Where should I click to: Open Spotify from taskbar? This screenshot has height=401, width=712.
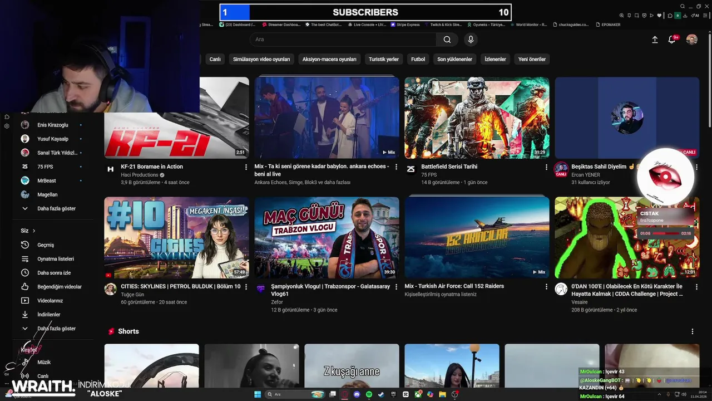[x=369, y=394]
